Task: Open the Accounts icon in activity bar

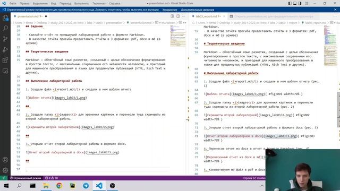Action: pyautogui.click(x=5, y=160)
